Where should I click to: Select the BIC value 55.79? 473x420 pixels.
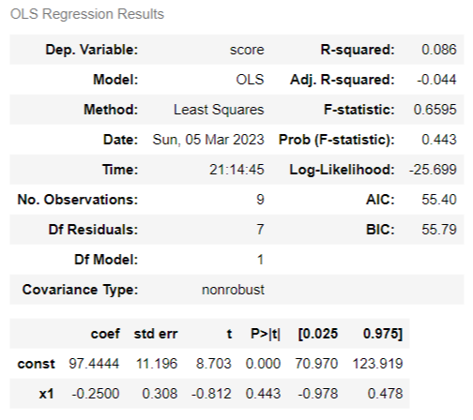(439, 230)
